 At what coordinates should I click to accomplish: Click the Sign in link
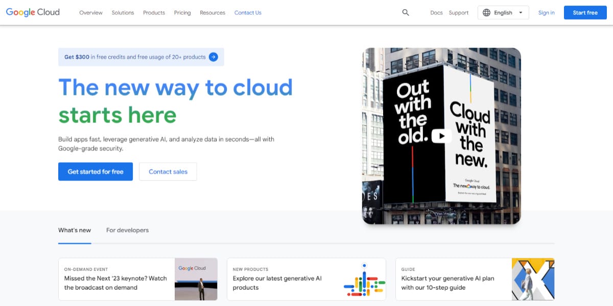546,13
